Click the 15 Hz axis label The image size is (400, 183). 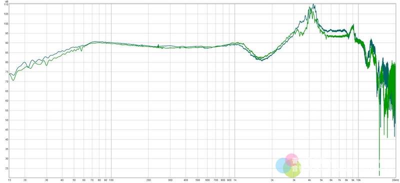coord(9,180)
